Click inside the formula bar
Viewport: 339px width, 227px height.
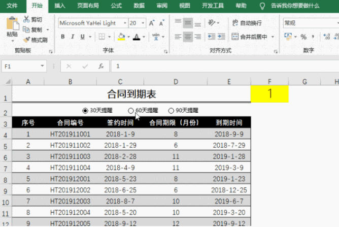tap(225, 66)
